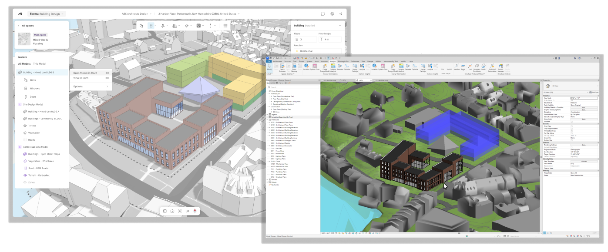Click the Floors number input field
This screenshot has width=608, height=252.
(306, 40)
